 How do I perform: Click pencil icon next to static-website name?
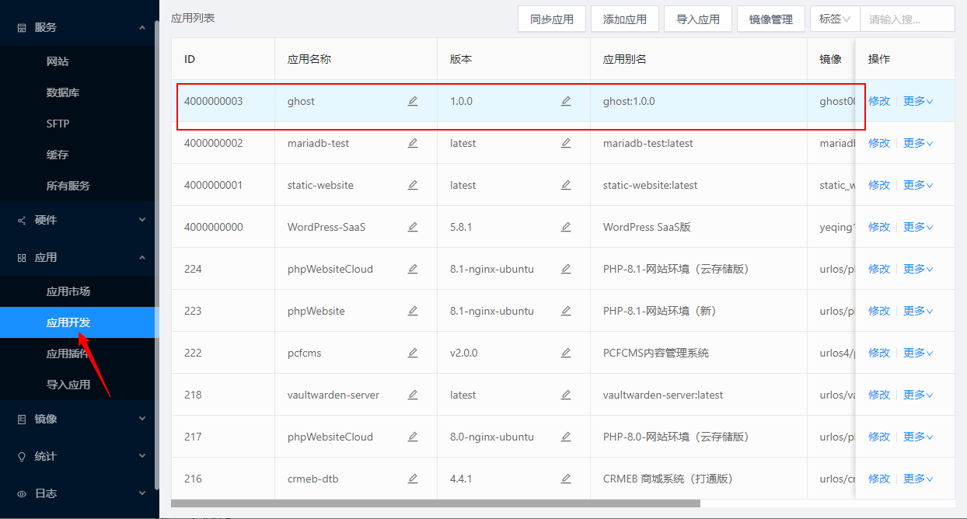coord(413,185)
